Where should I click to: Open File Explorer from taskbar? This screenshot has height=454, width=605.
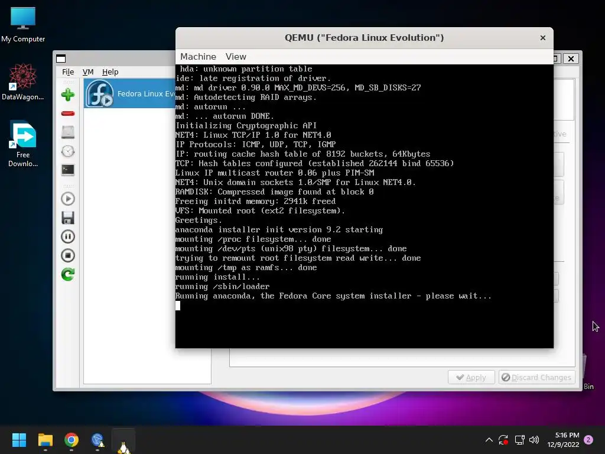(x=45, y=440)
